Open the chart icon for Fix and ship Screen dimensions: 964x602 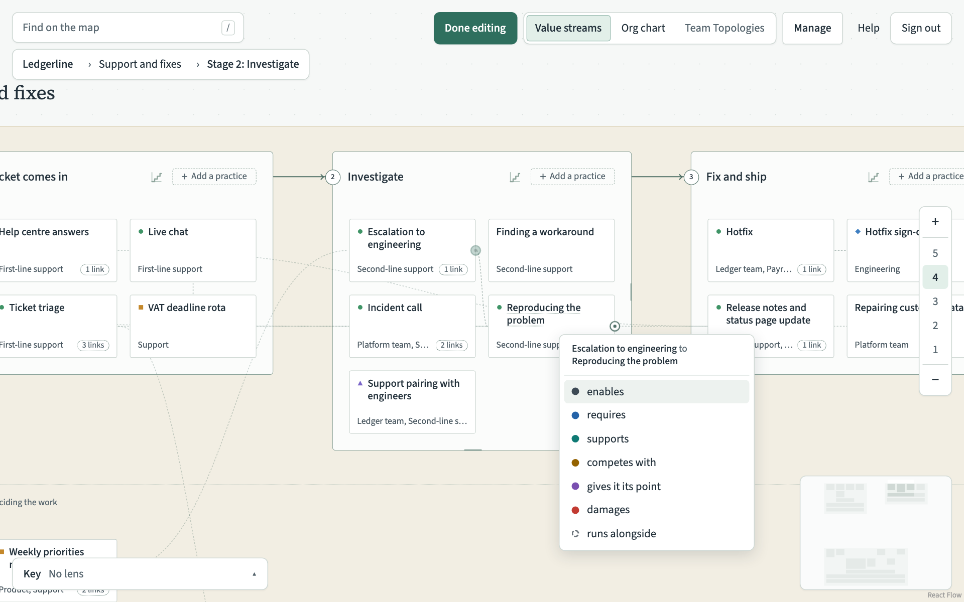point(873,177)
